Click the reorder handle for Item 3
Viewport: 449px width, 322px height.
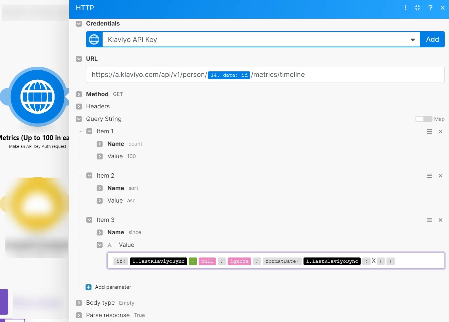pos(429,220)
